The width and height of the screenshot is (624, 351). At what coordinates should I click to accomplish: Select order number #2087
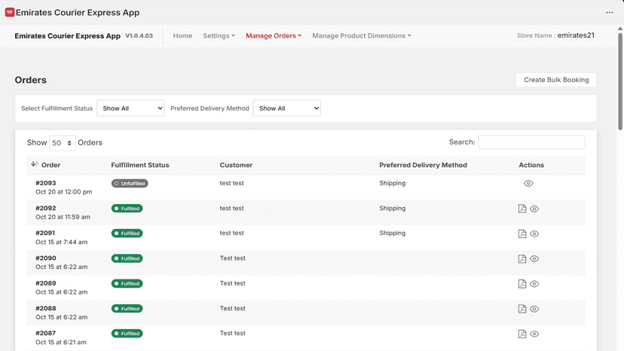pyautogui.click(x=45, y=333)
